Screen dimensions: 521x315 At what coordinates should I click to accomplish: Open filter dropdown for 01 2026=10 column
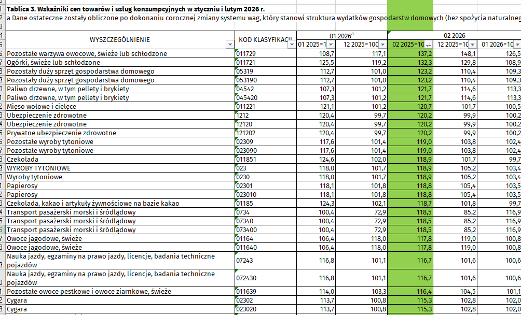coord(517,45)
